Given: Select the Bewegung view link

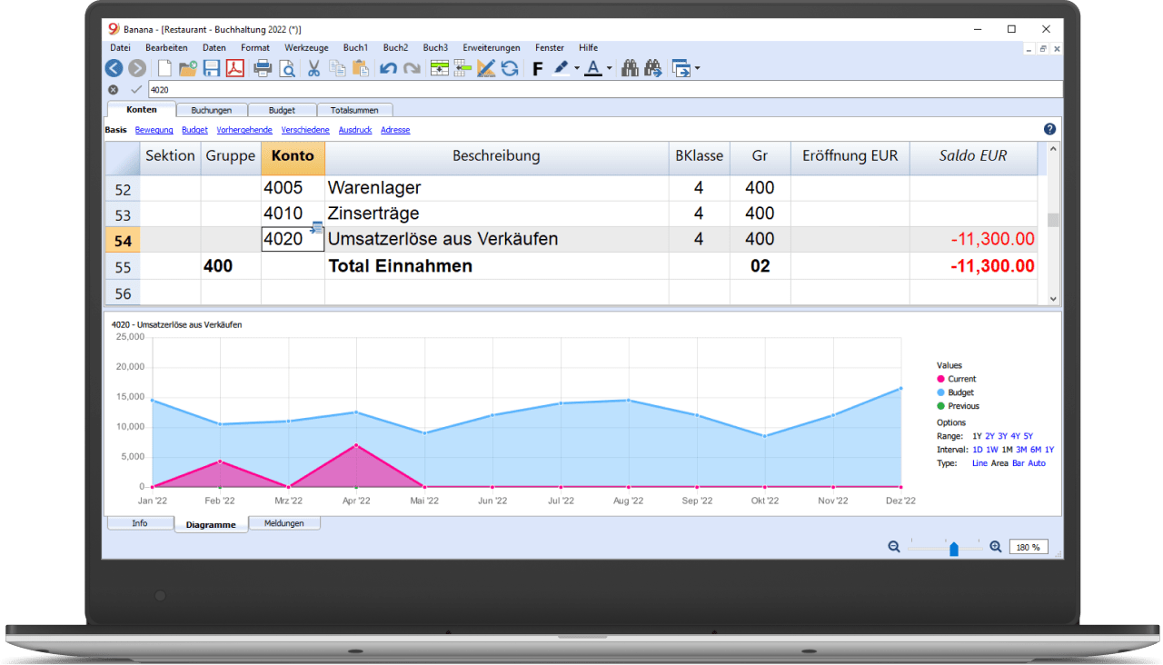Looking at the screenshot, I should click(x=154, y=130).
